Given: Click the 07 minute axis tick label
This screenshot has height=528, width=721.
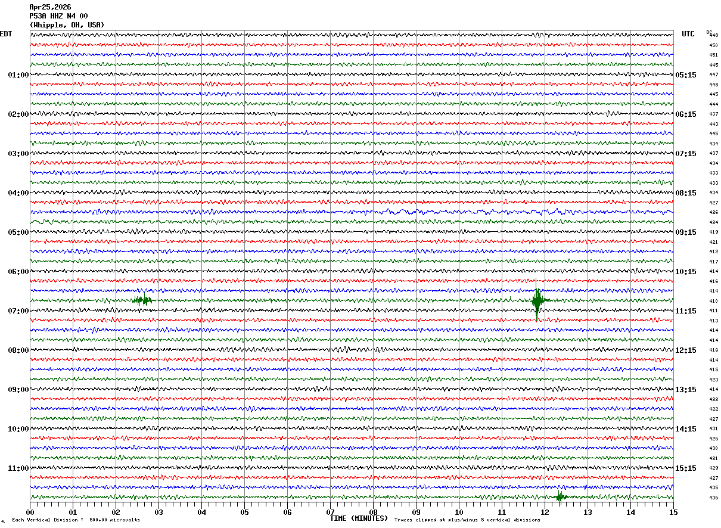Looking at the screenshot, I should 330,512.
